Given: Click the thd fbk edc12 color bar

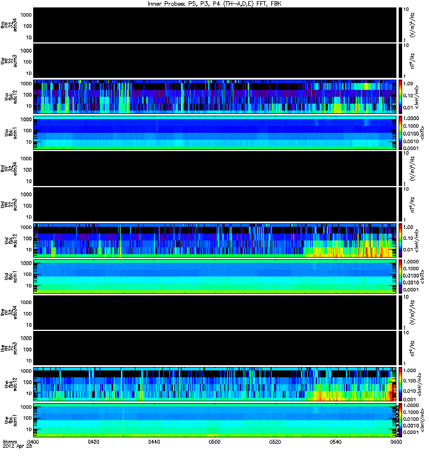Looking at the screenshot, I should 400,240.
